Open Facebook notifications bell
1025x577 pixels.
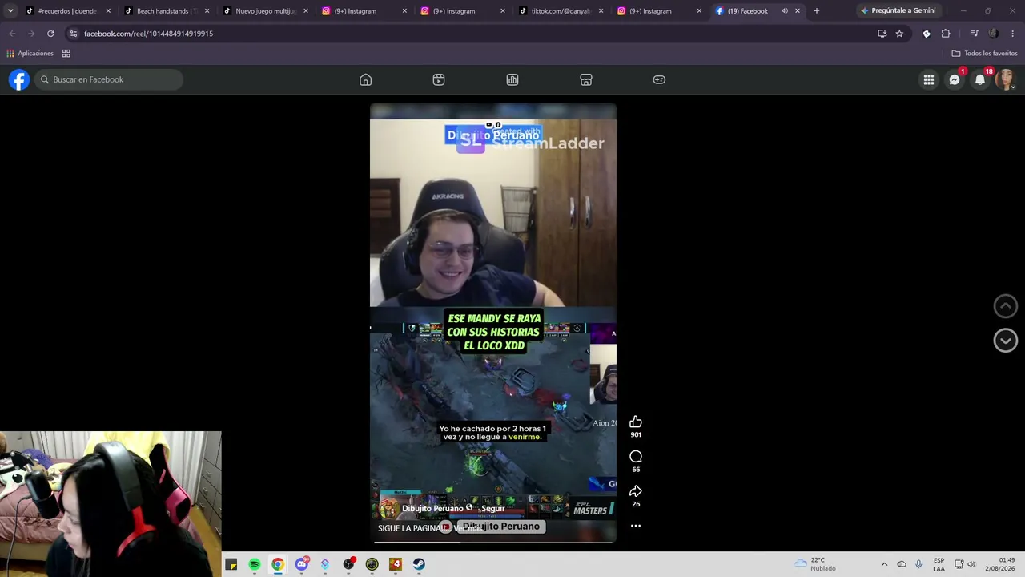pyautogui.click(x=980, y=79)
